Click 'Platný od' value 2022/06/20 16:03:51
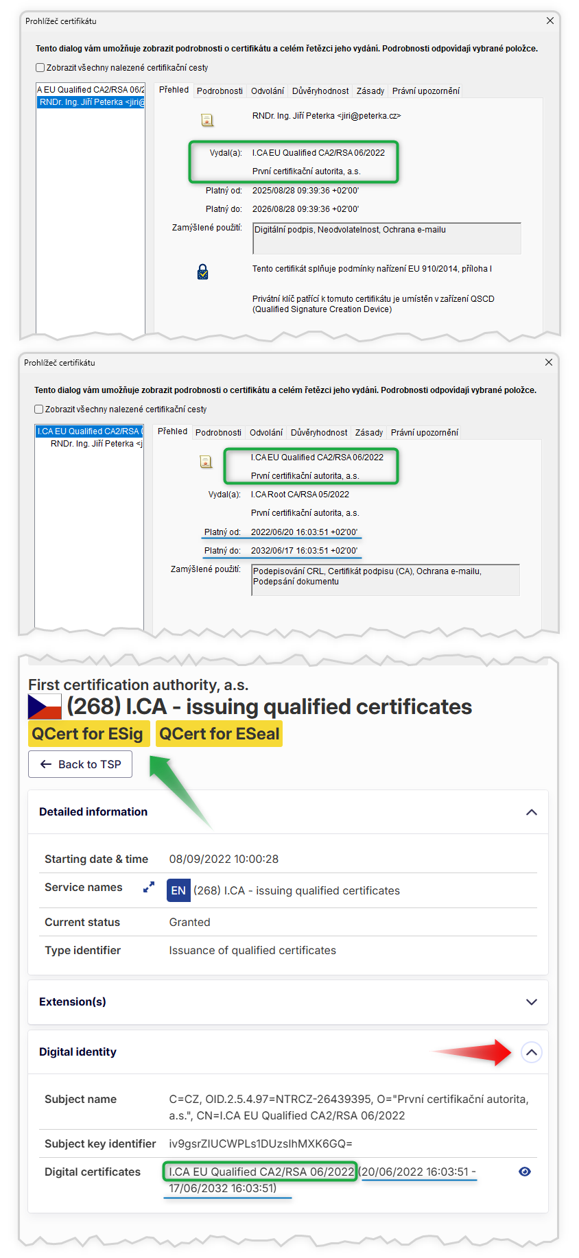 (x=304, y=532)
